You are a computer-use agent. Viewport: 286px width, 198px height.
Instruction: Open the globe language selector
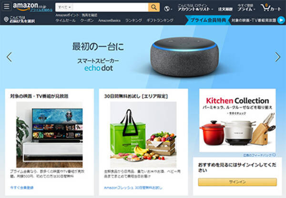click(x=168, y=9)
